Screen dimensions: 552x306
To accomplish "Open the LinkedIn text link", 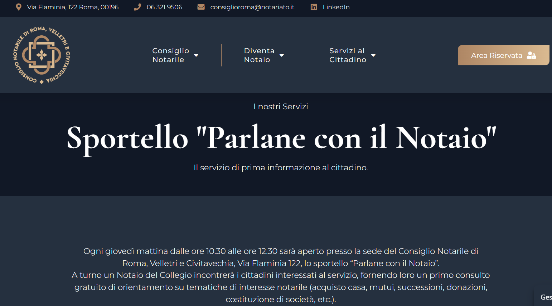I will point(336,7).
